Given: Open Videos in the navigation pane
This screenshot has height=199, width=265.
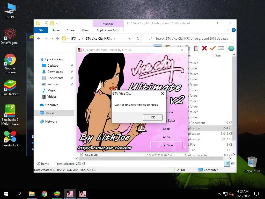Looking at the screenshot, I should [52, 97].
